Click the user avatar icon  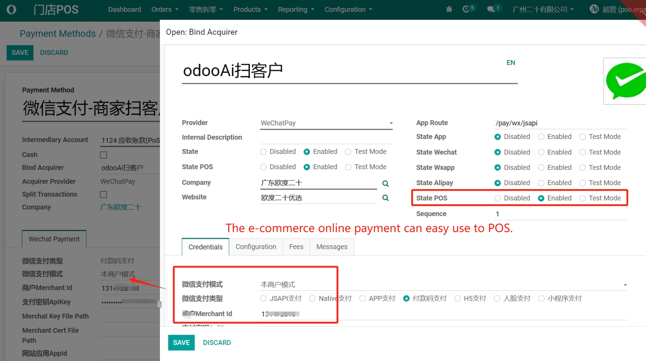pyautogui.click(x=594, y=9)
